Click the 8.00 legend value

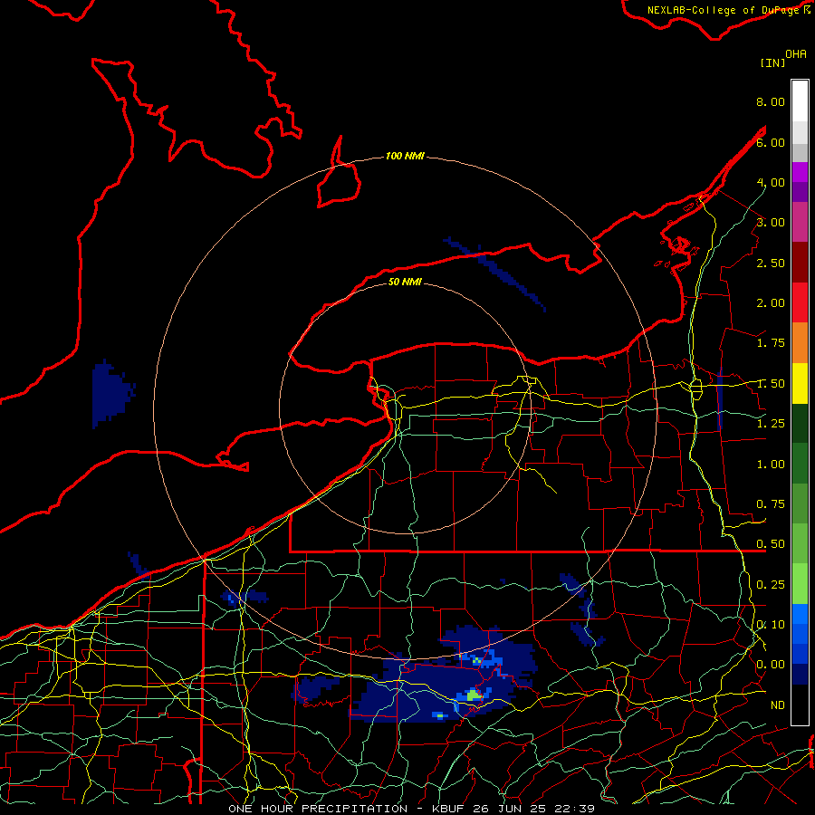coord(771,101)
